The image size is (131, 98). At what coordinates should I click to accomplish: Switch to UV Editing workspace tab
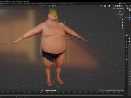(x=20, y=4)
